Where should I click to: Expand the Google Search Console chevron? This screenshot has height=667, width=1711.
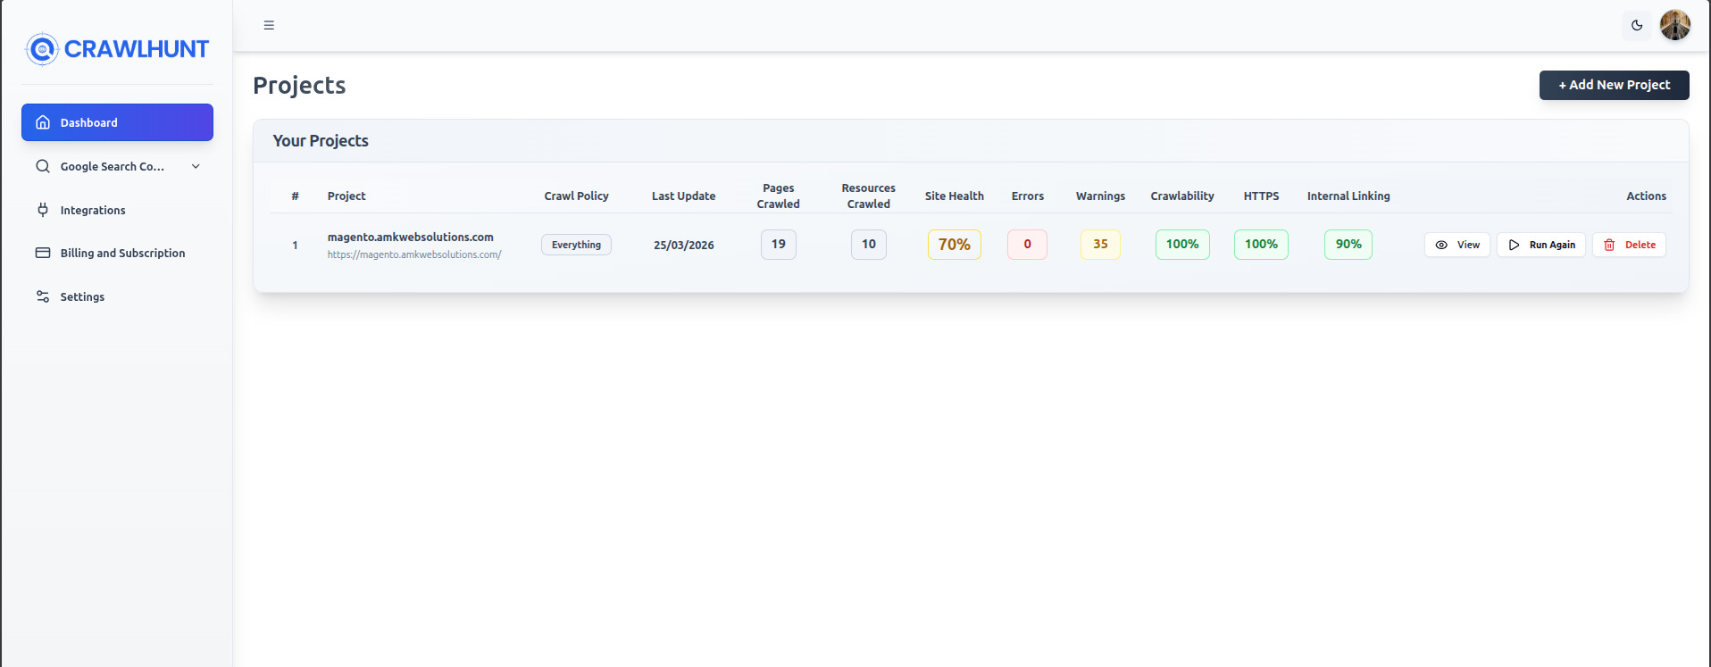click(196, 166)
